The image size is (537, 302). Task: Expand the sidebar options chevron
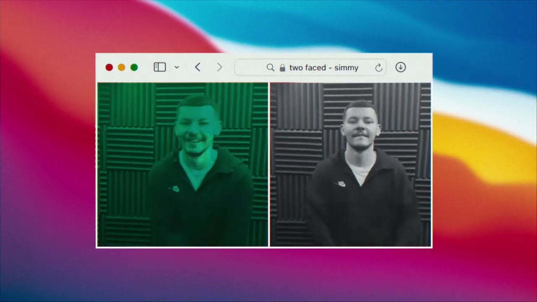coord(177,67)
